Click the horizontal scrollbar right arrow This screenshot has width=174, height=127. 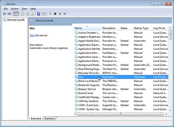pyautogui.click(x=166, y=114)
